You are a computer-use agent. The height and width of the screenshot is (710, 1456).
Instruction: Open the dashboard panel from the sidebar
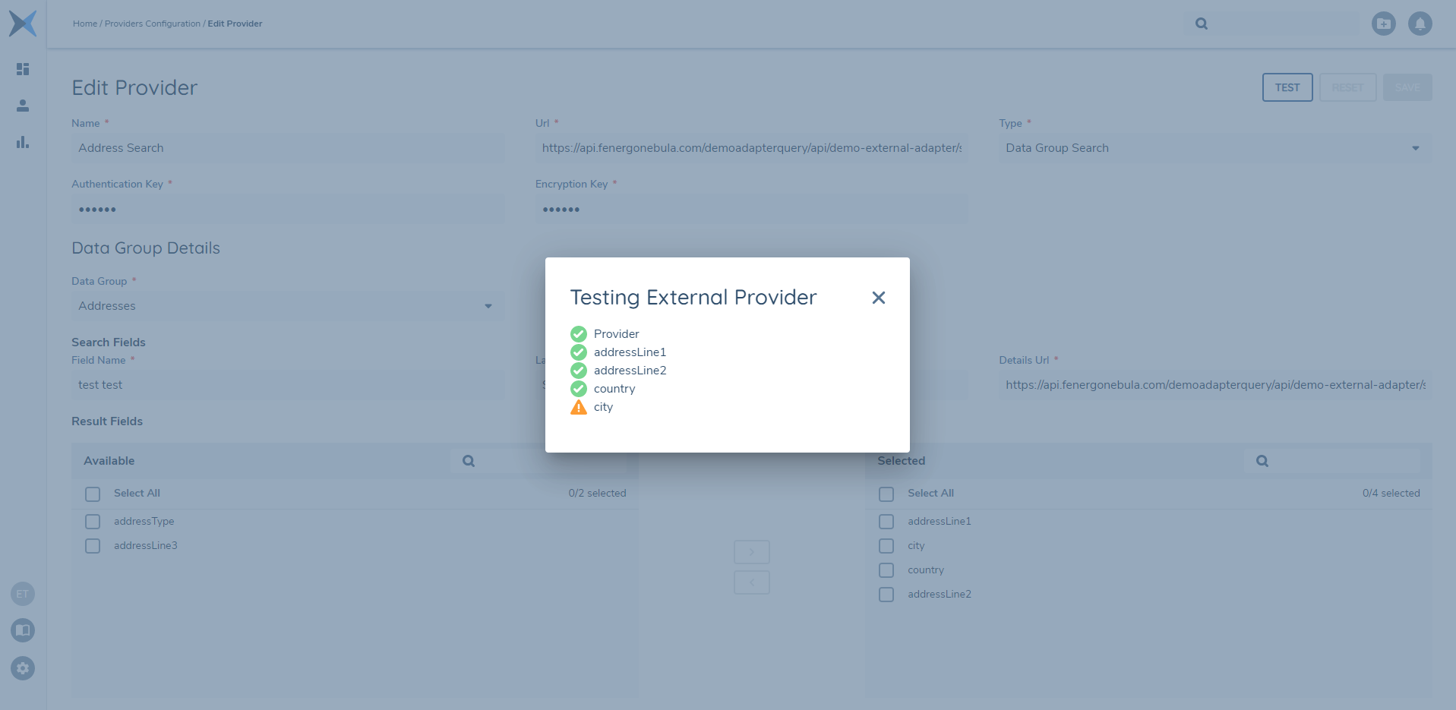click(x=22, y=68)
